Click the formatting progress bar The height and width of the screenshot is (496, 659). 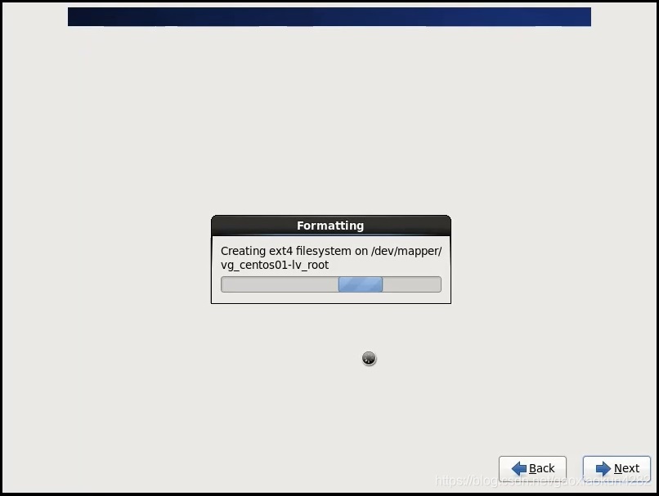(331, 284)
